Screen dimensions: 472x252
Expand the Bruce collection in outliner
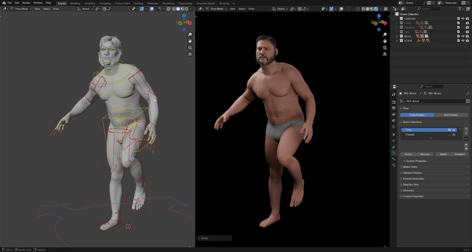pos(397,36)
